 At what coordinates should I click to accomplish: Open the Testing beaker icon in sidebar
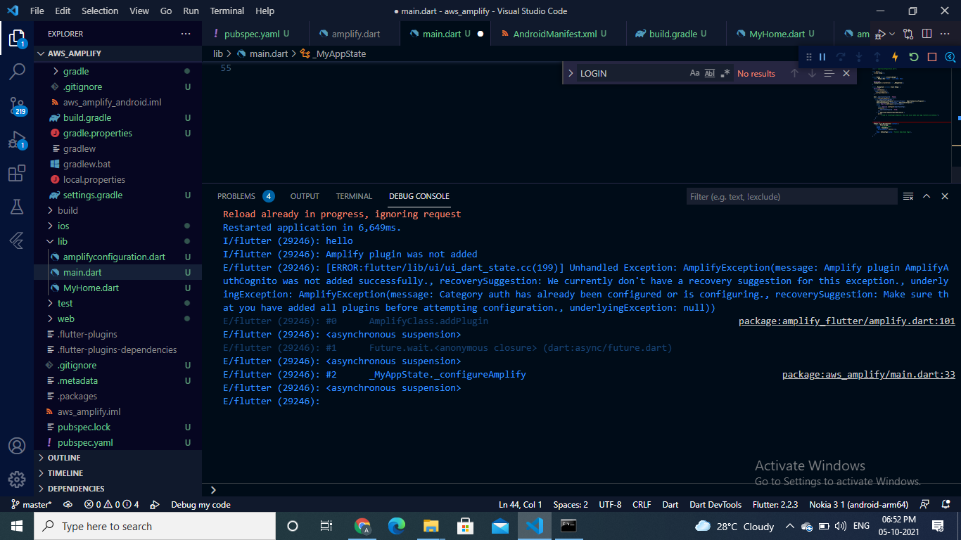point(17,207)
